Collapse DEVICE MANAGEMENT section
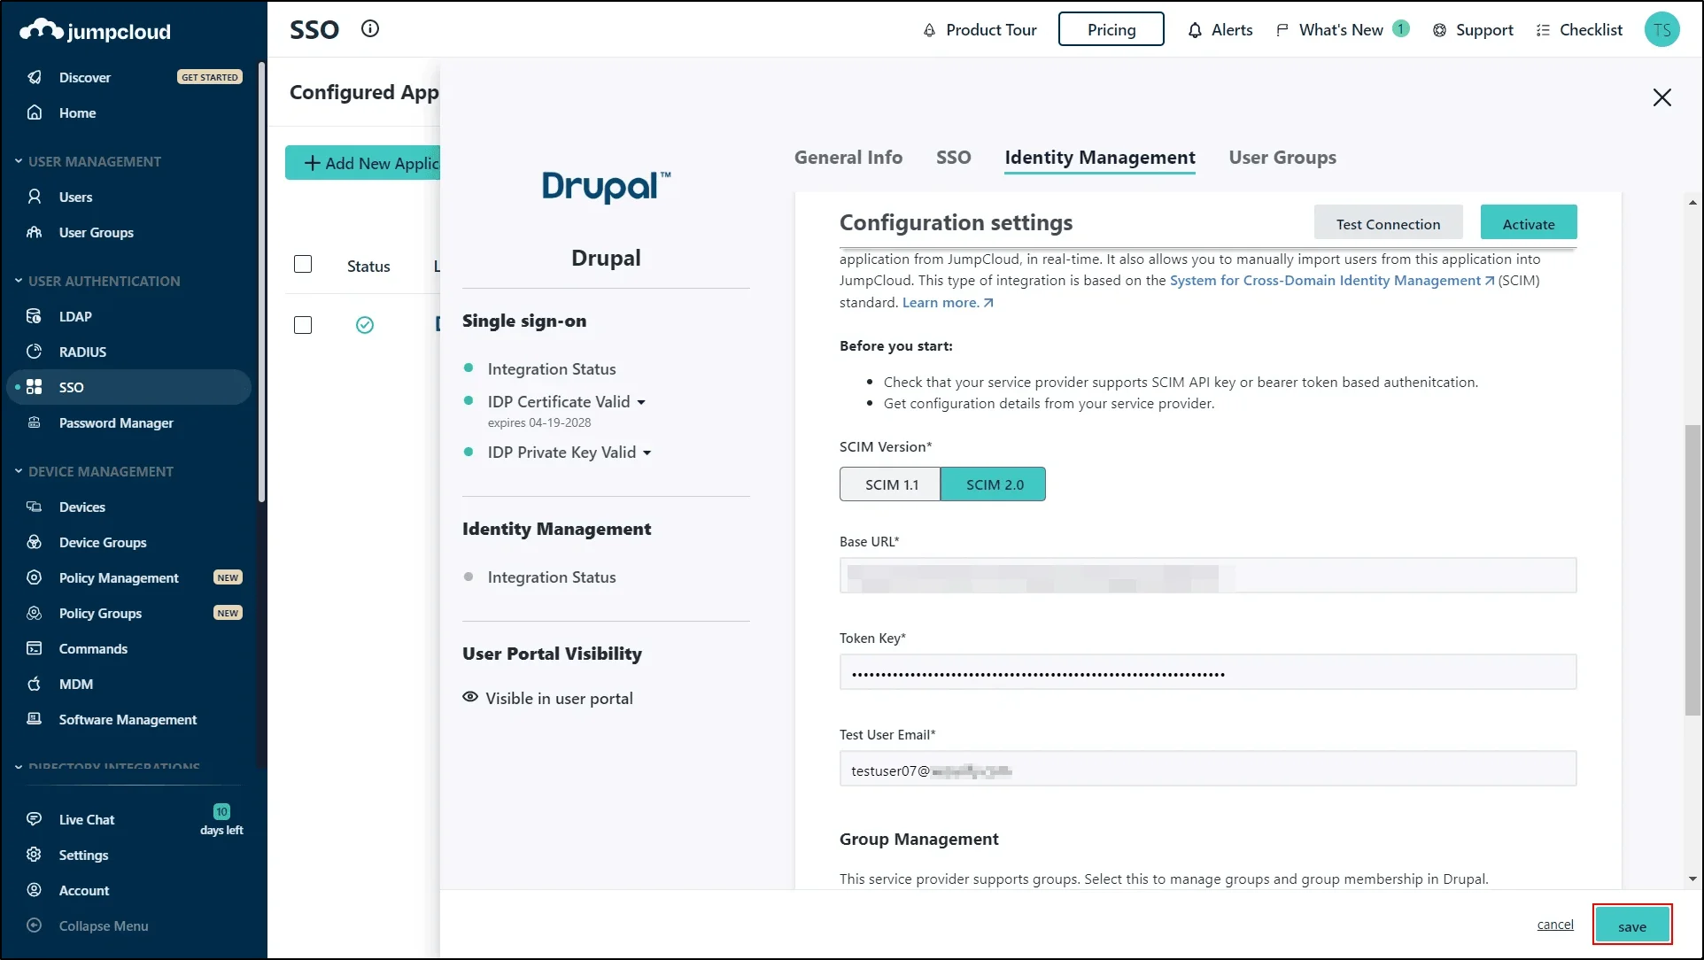 click(19, 471)
